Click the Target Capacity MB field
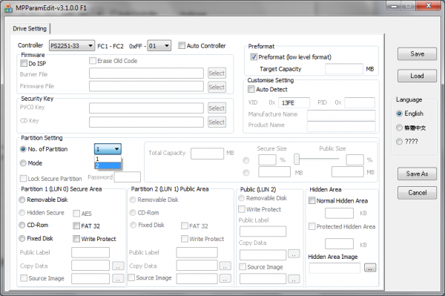Image resolution: width=445 pixels, height=296 pixels. (344, 69)
